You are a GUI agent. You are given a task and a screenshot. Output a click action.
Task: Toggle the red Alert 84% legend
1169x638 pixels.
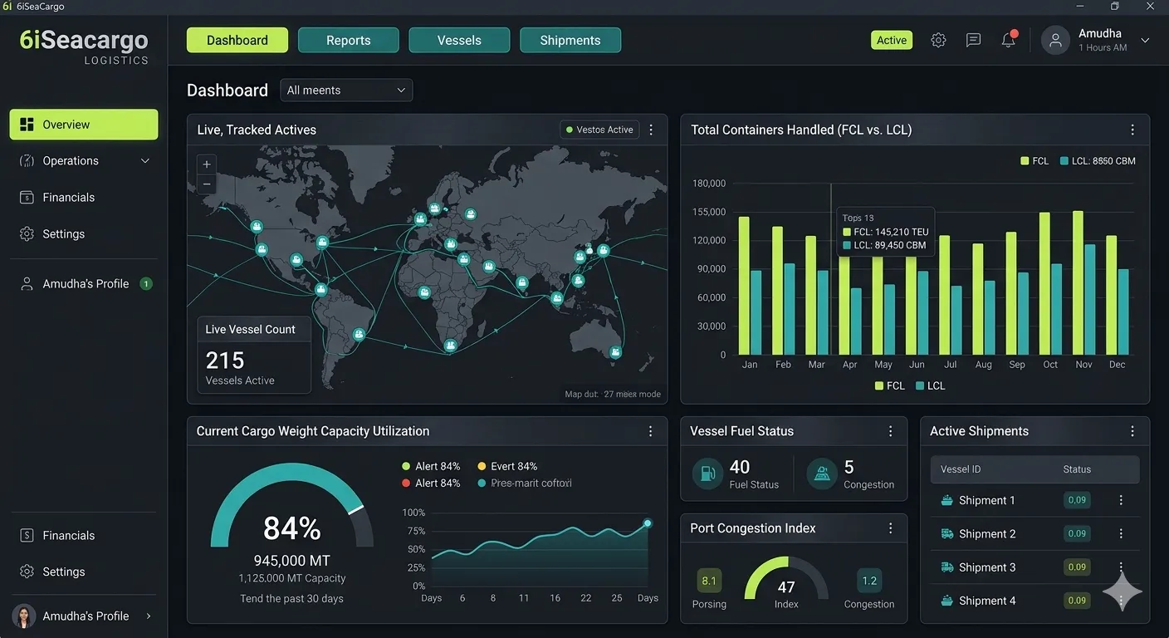431,483
